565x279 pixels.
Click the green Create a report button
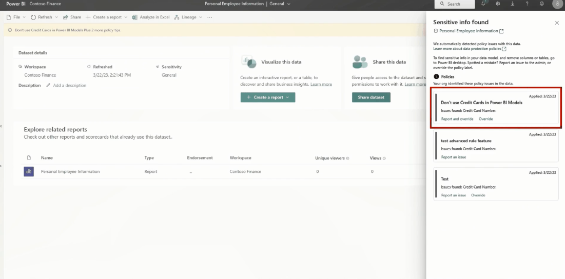point(268,97)
